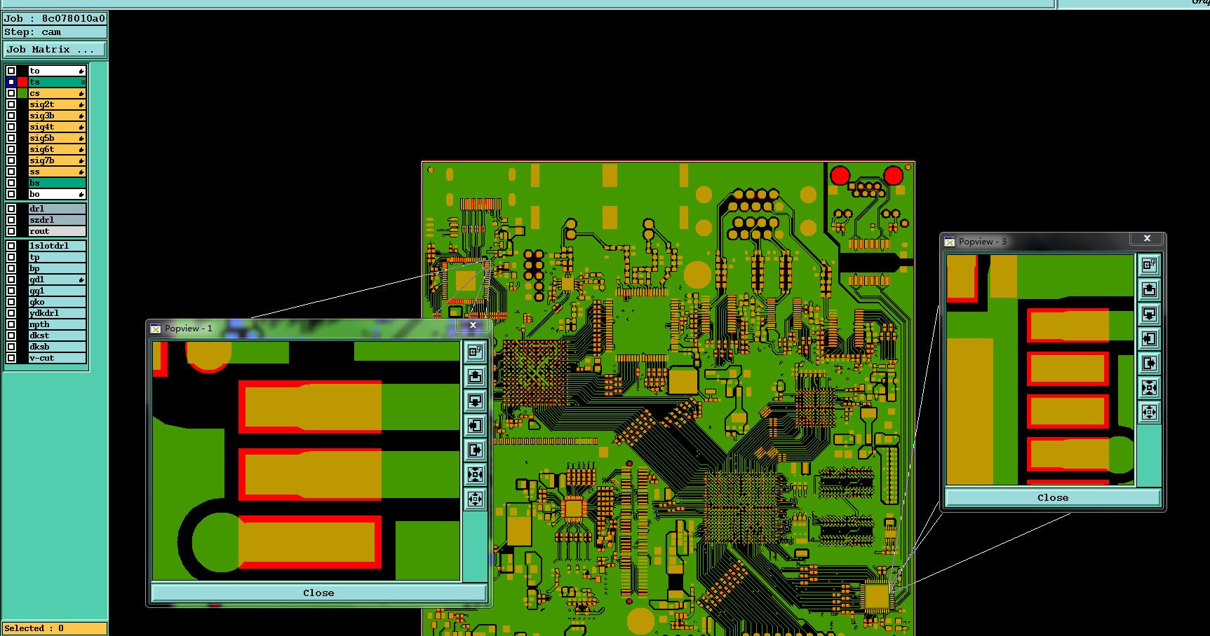
Task: Pan left in Popview 3
Action: (x=1149, y=338)
